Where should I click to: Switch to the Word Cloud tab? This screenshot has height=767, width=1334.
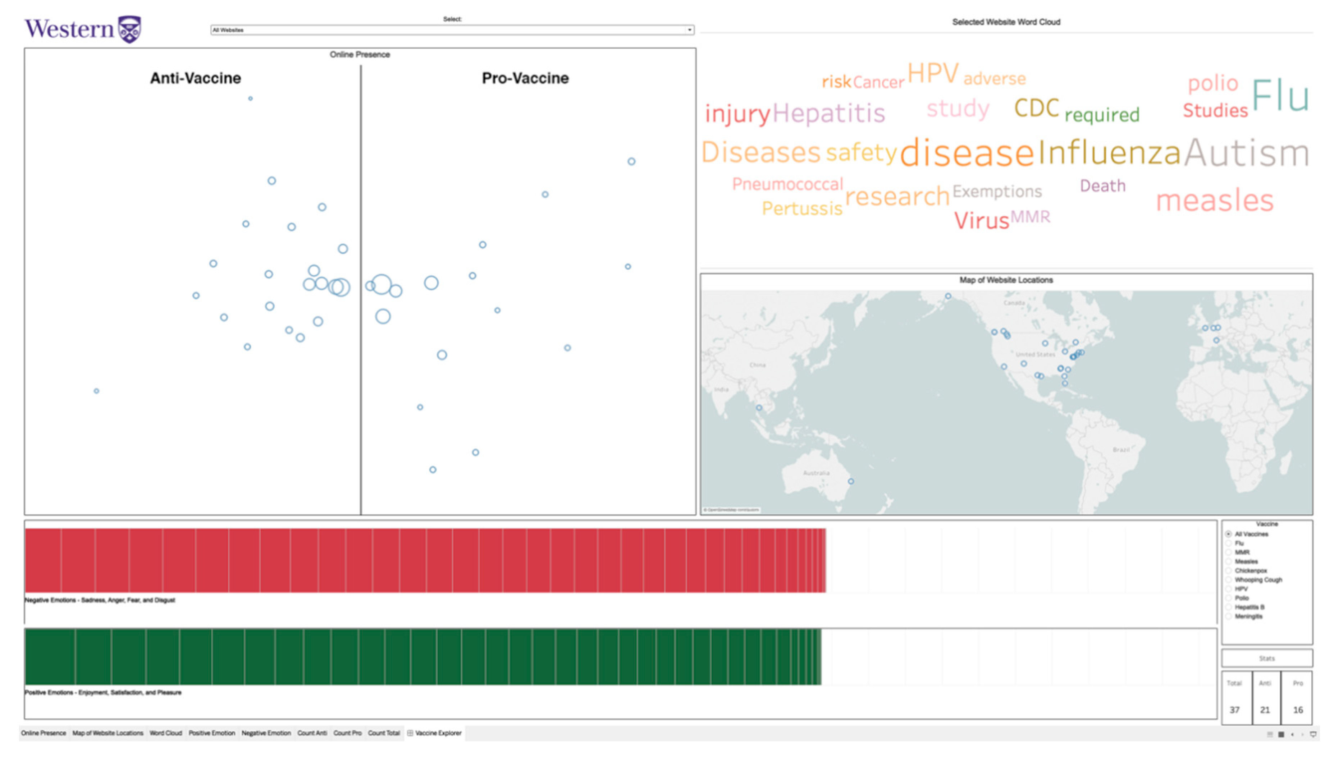pyautogui.click(x=165, y=733)
